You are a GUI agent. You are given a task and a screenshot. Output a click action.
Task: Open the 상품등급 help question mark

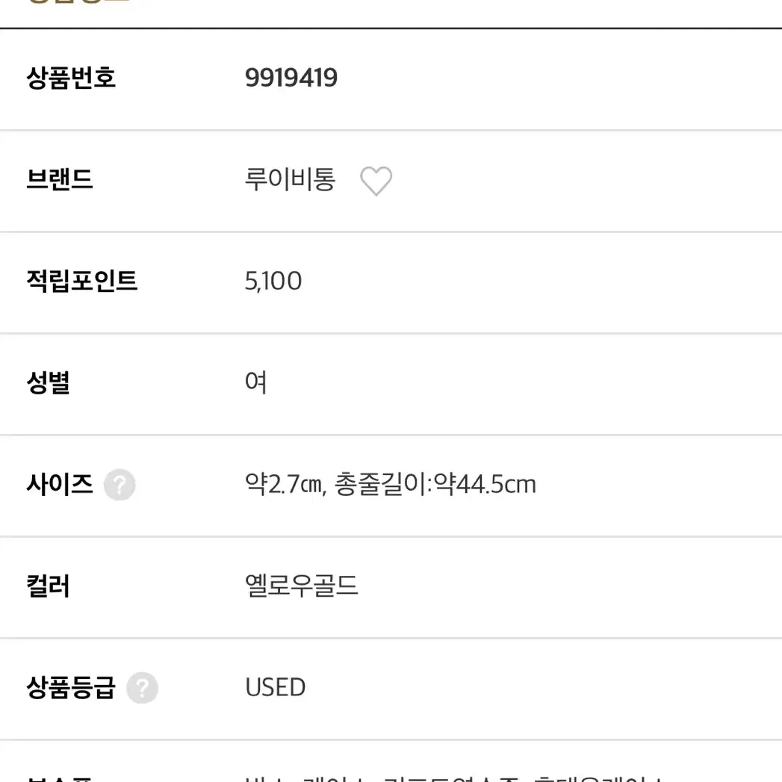[142, 688]
